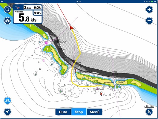Viewport: 158px width, 119px height.
Task: Open the distance compass measuring tool
Action: (149, 112)
